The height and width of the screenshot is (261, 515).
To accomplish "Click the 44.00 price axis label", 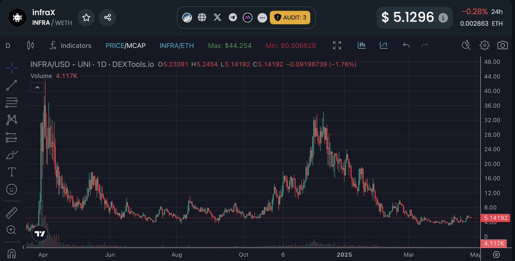I will 492,76.
